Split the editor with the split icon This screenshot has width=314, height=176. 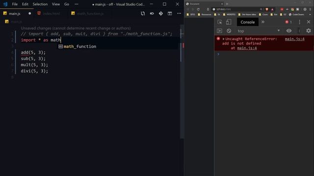tap(170, 14)
